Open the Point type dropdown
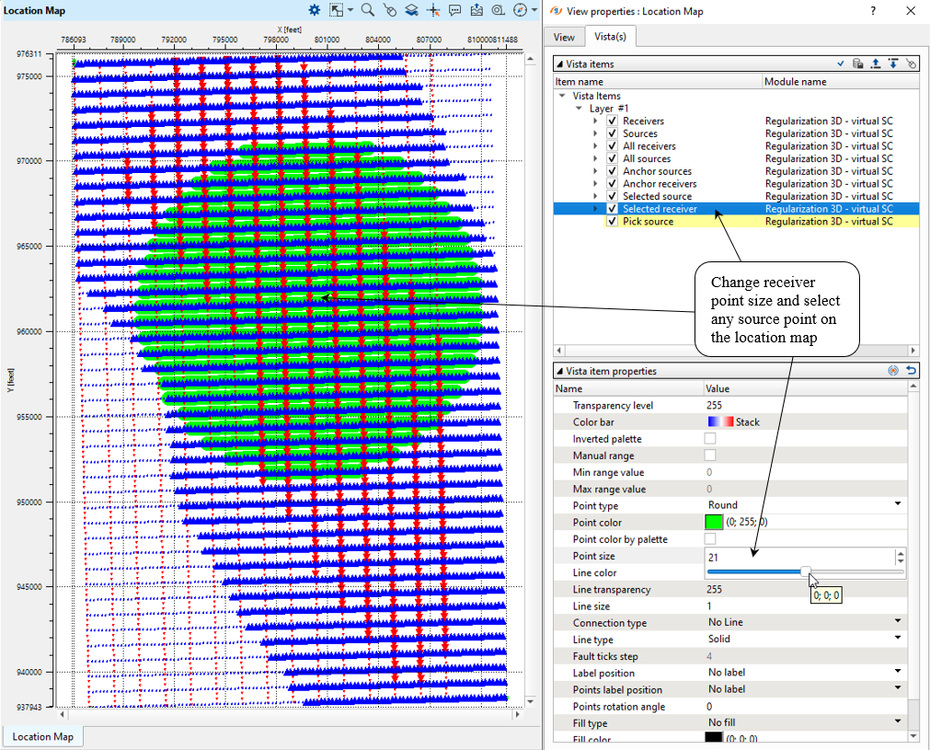 (898, 505)
